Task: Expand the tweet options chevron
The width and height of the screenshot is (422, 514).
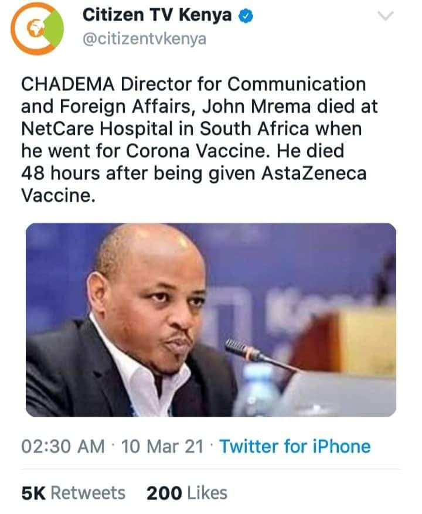Action: pos(385,15)
